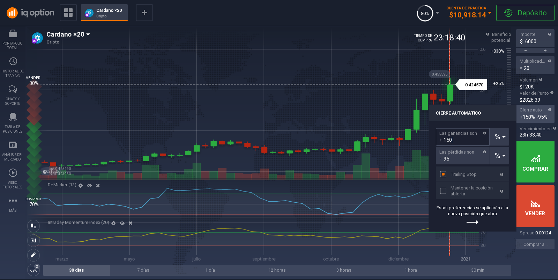Screen dimensions: 558x280
Task: Open the multi-chart grid layout icon
Action: pyautogui.click(x=68, y=13)
